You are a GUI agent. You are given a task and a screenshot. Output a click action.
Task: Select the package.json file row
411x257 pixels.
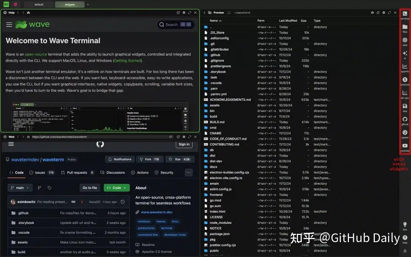point(300,234)
